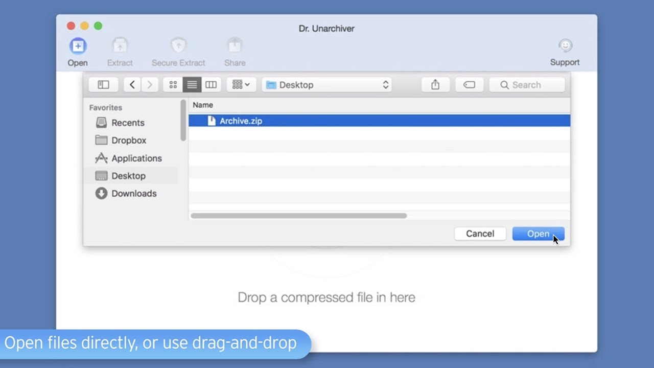Screen dimensions: 654x368
Task: Click the horizontal scrollbar of file list
Action: (x=299, y=216)
